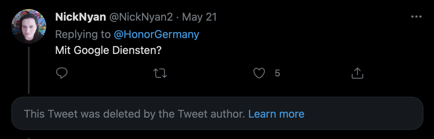Screen dimensions: 434x139
Task: Follow the Learn more link
Action: pos(276,114)
